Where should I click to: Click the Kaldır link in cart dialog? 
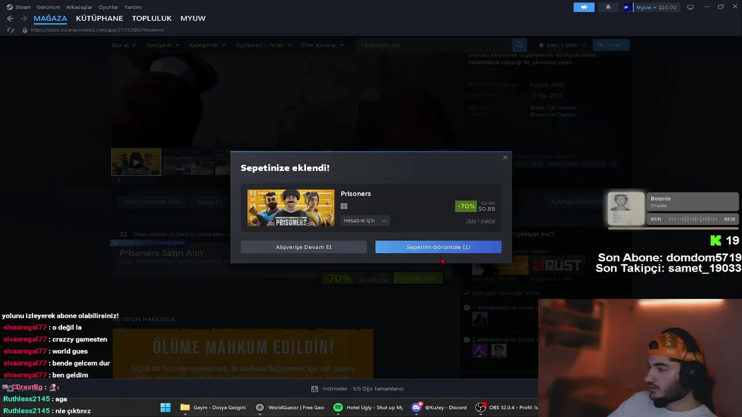click(x=488, y=221)
